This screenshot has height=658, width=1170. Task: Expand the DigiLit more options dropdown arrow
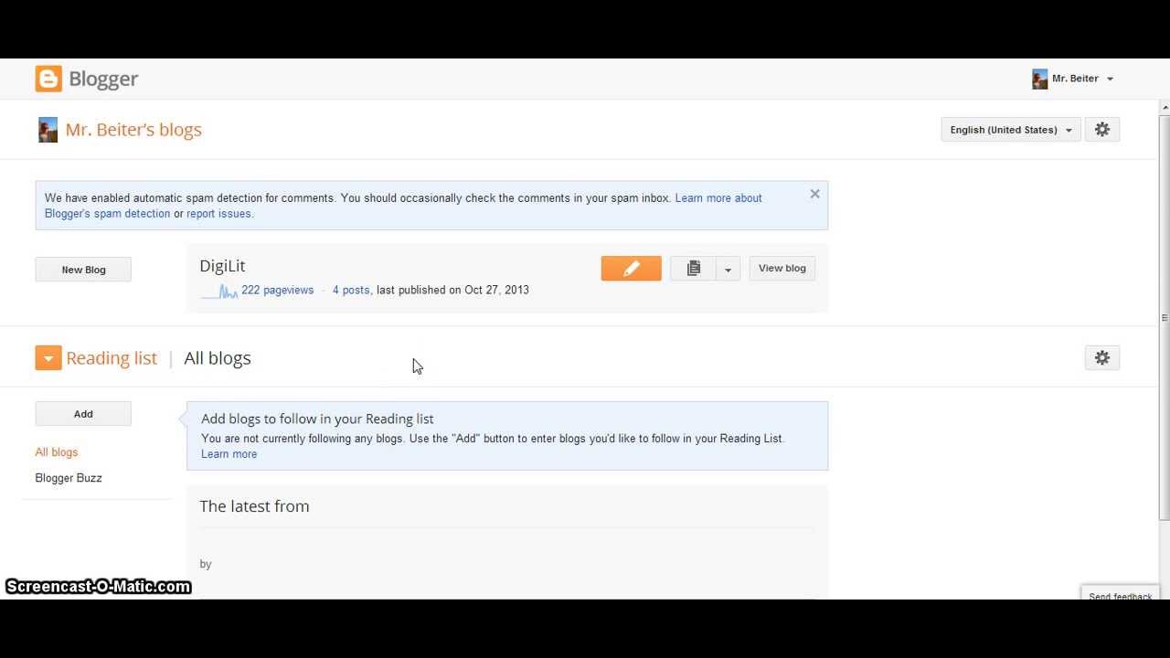tap(728, 269)
